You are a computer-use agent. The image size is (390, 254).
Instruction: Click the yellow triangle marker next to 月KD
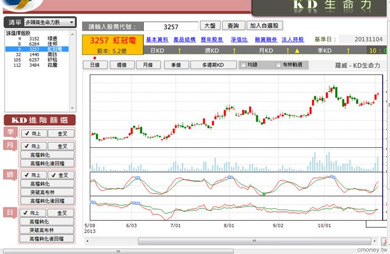297,51
